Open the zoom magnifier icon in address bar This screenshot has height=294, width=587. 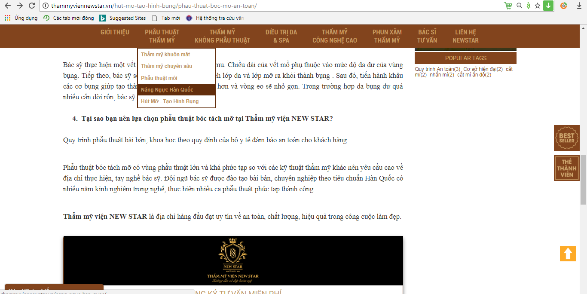[519, 6]
